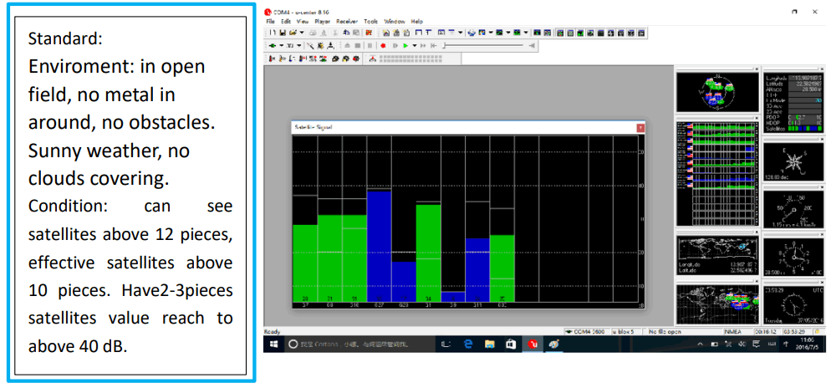
Task: Click the Paste icon in toolbar
Action: 355,33
